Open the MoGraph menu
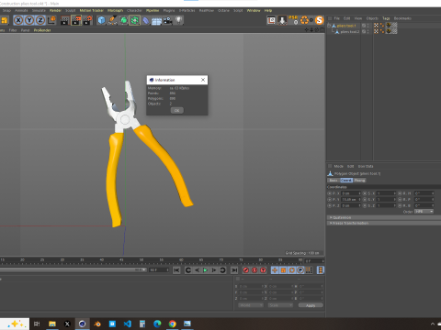 click(x=115, y=10)
